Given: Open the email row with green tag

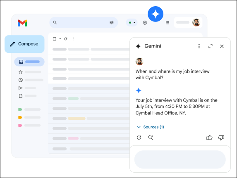Looking at the screenshot, I should [89, 99].
